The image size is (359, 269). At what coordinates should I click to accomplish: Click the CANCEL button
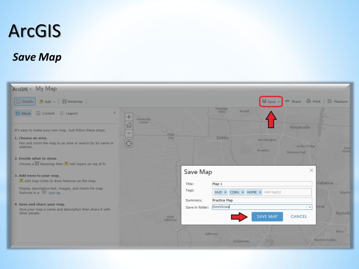click(299, 217)
